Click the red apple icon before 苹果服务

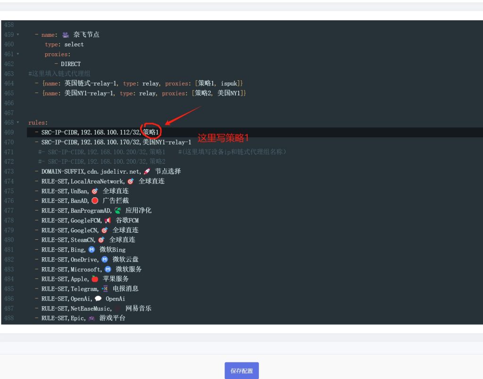[94, 279]
